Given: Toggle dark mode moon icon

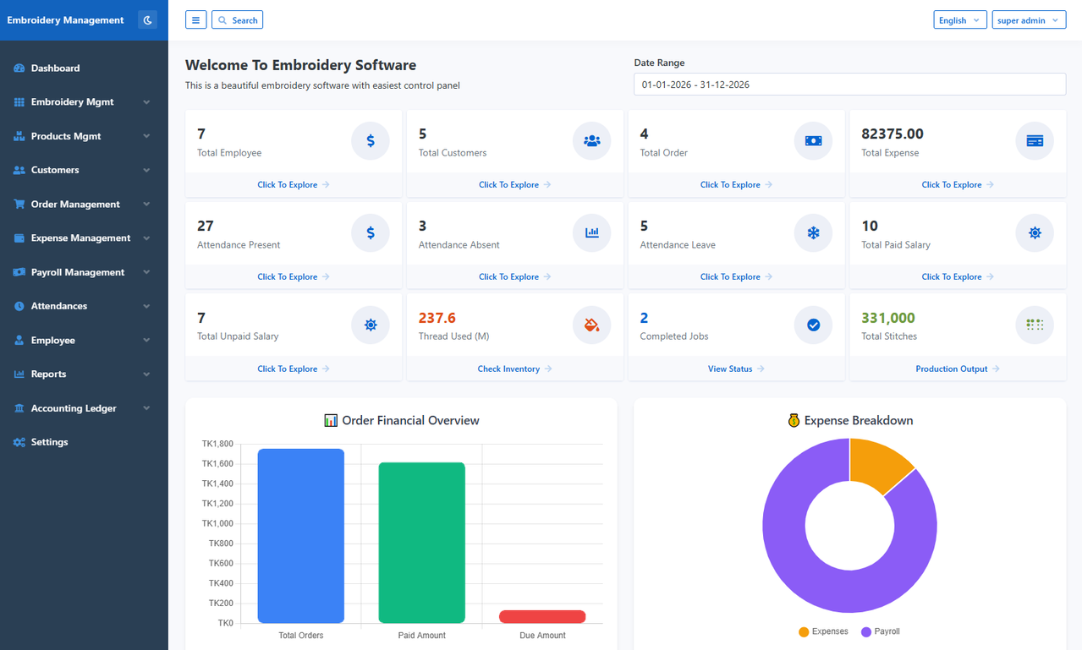Looking at the screenshot, I should pos(147,20).
